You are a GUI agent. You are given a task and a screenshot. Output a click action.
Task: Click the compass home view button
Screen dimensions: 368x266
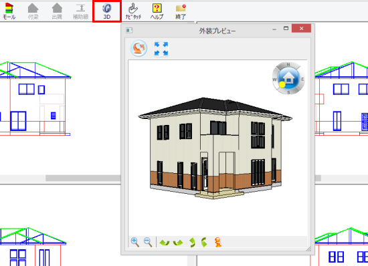click(288, 78)
